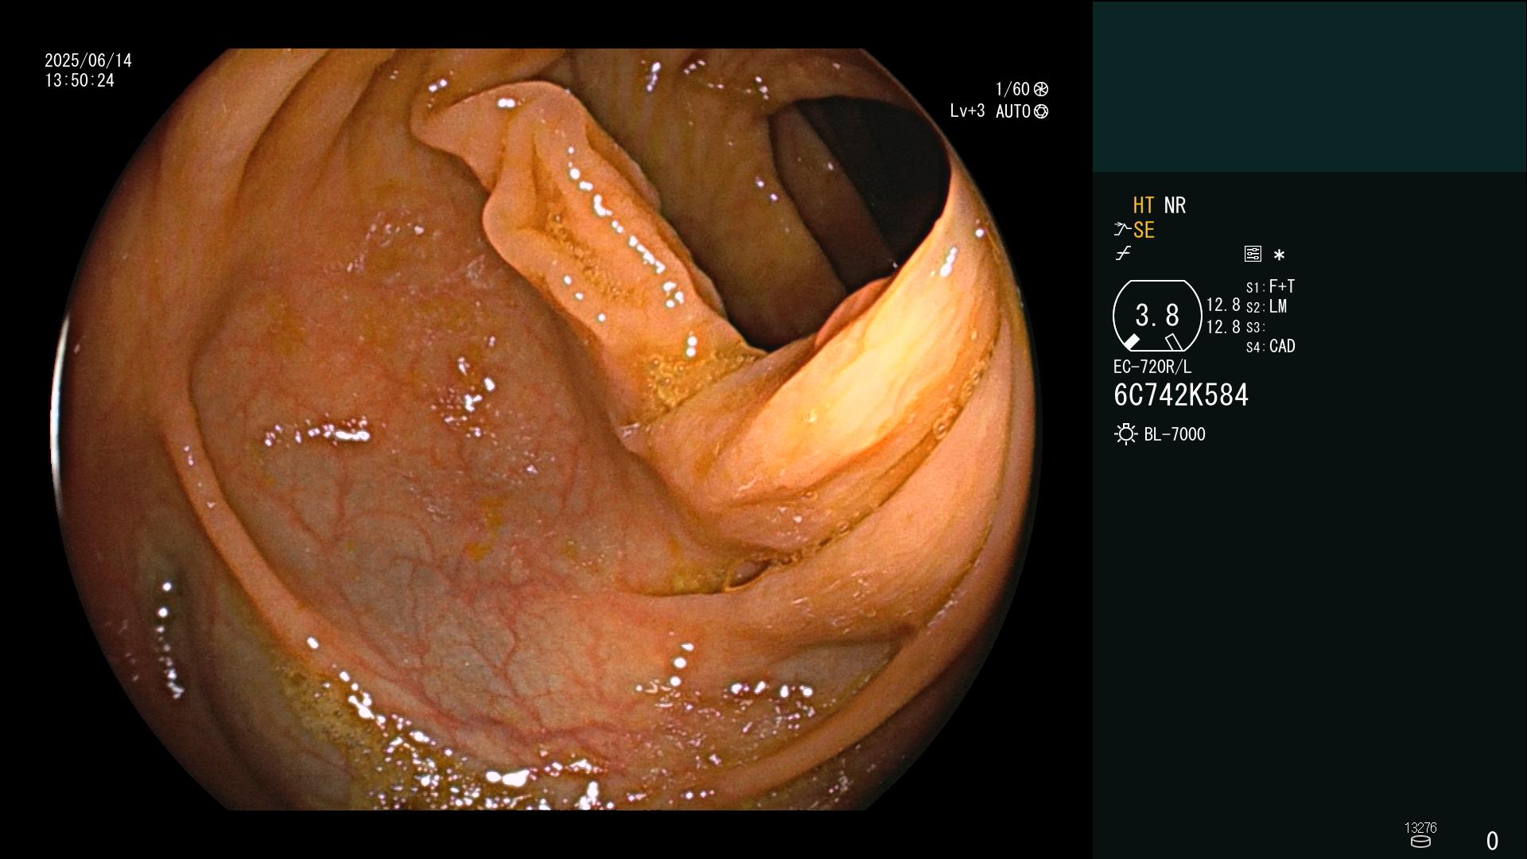
Task: Click the tone curve icon below SE
Action: 1123,254
